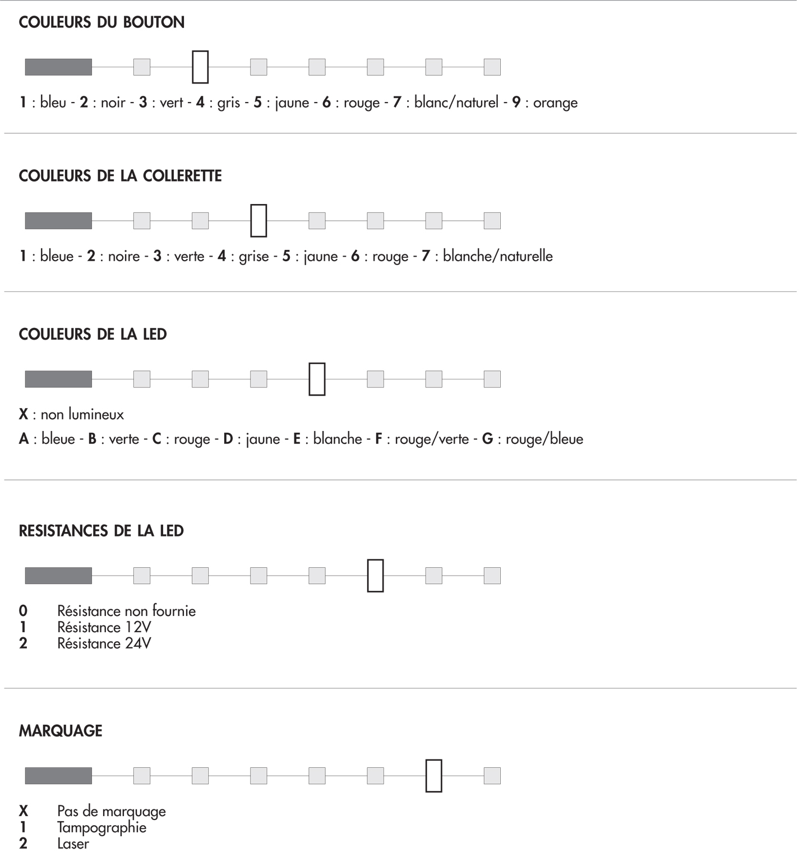Screen dimensions: 799x866
Task: Click the highlighted tall box in Couleurs du bouton row
Action: tap(200, 67)
